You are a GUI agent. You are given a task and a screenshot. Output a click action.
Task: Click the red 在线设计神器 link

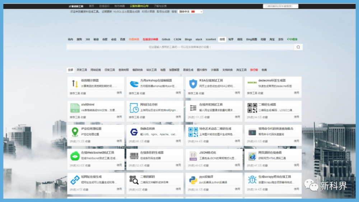click(150, 40)
